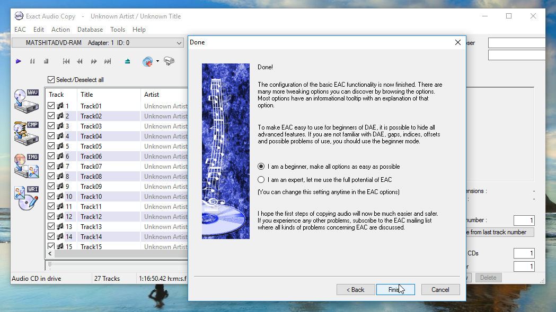Click music note icon of Track10

[60, 196]
